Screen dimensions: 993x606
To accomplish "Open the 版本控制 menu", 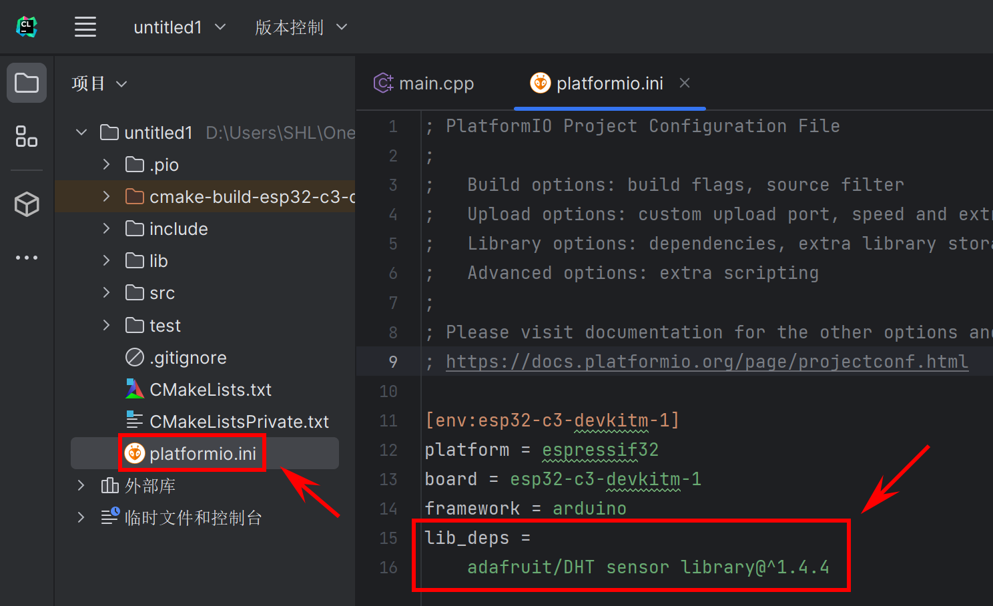I will point(302,27).
